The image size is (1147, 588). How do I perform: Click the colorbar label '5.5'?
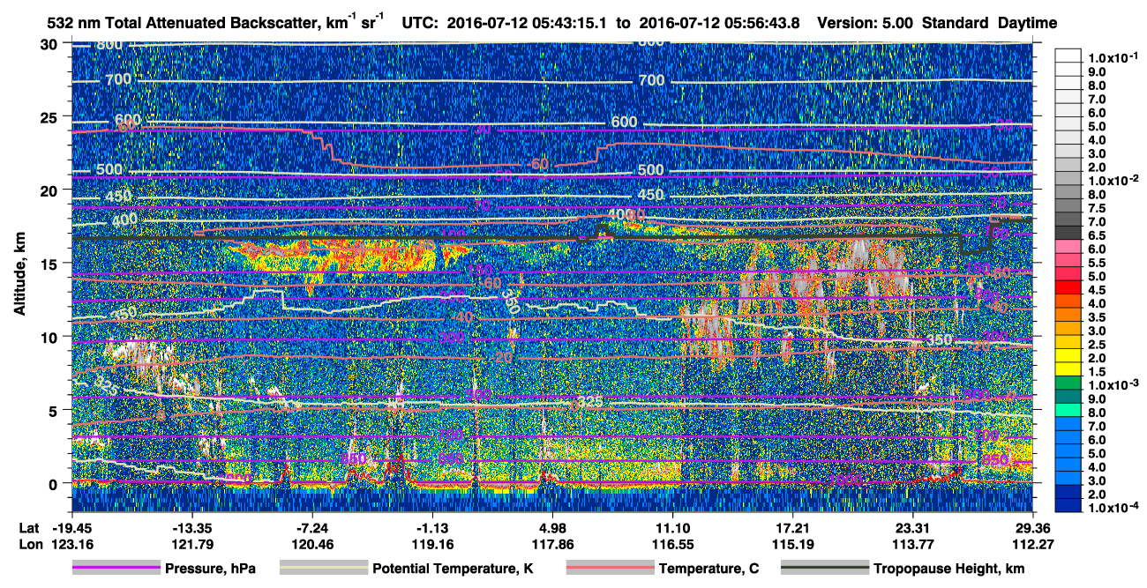[x=1098, y=264]
